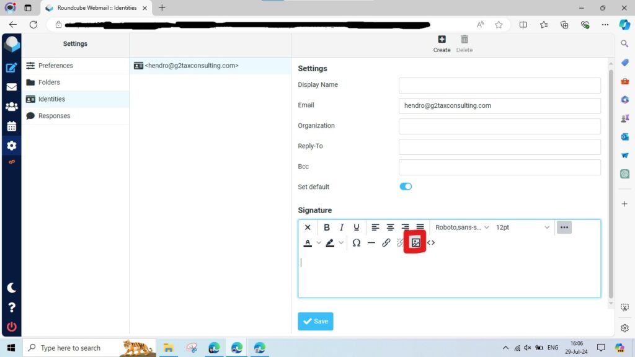Open the Calendar icon in left sidebar
Screen dimensions: 635x357
(x=11, y=126)
